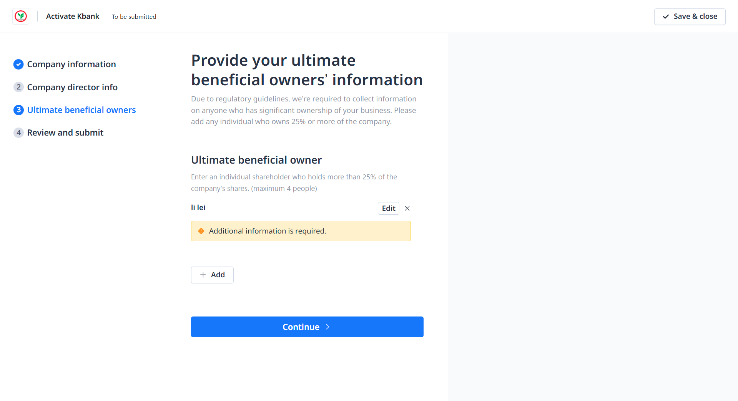738x401 pixels.
Task: Click the orange warning diamond icon
Action: (x=201, y=231)
